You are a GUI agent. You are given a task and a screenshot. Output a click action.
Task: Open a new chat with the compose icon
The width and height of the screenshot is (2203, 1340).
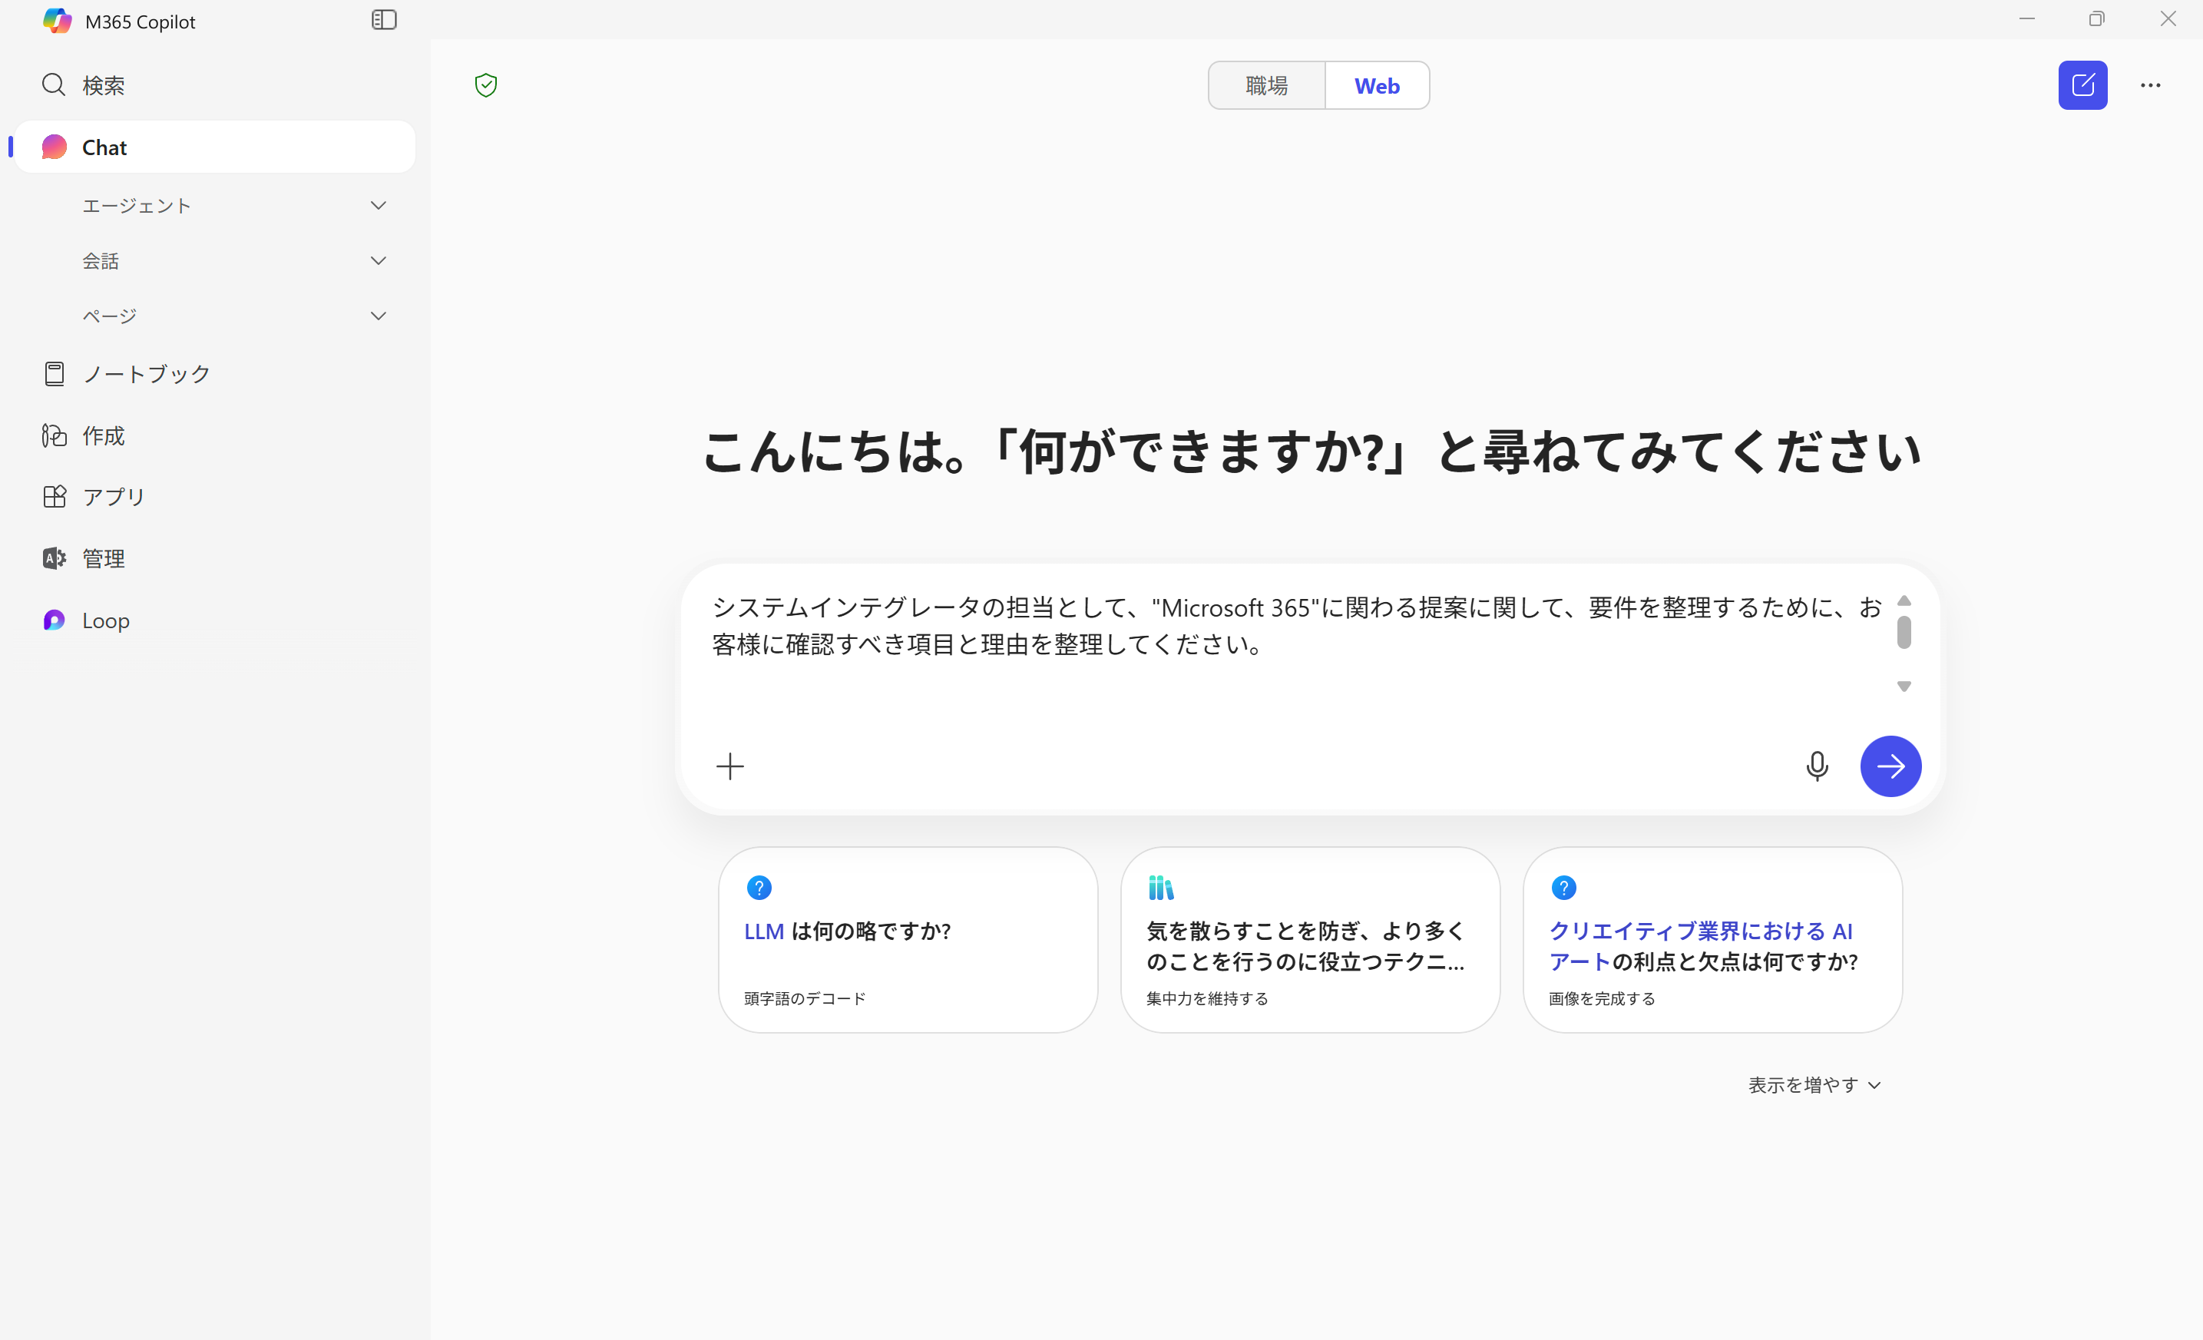click(x=2083, y=85)
